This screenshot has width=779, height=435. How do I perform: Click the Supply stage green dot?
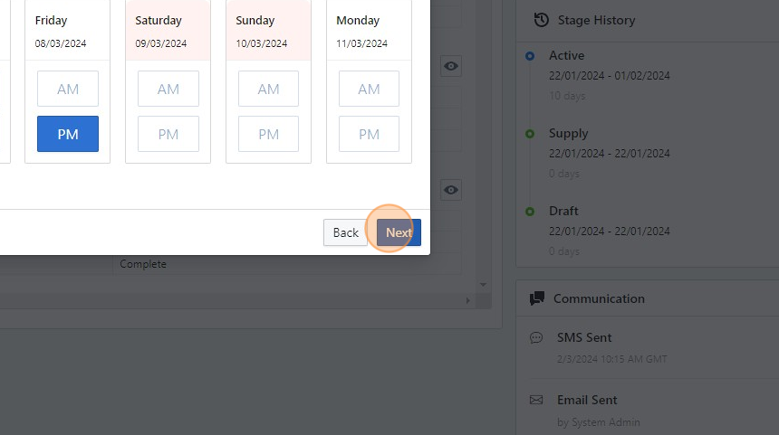coord(530,134)
